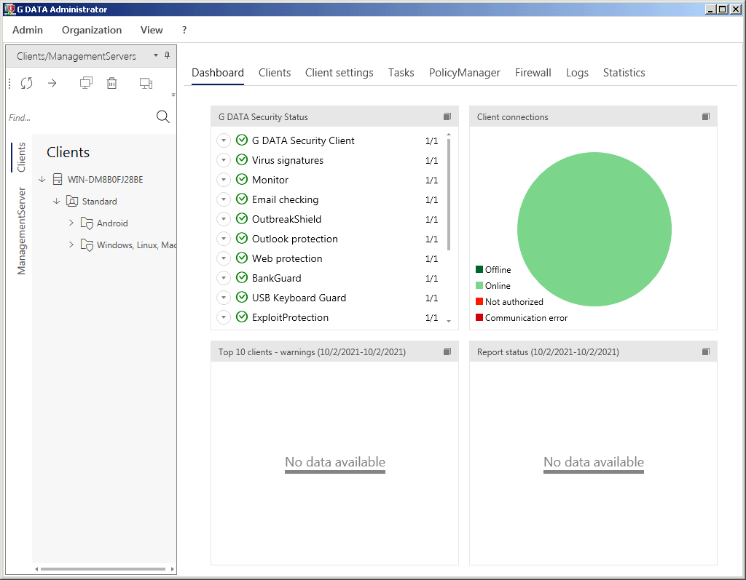This screenshot has width=746, height=580.
Task: Open the Clients/ManagementServers panel dropdown arrow
Action: click(156, 55)
